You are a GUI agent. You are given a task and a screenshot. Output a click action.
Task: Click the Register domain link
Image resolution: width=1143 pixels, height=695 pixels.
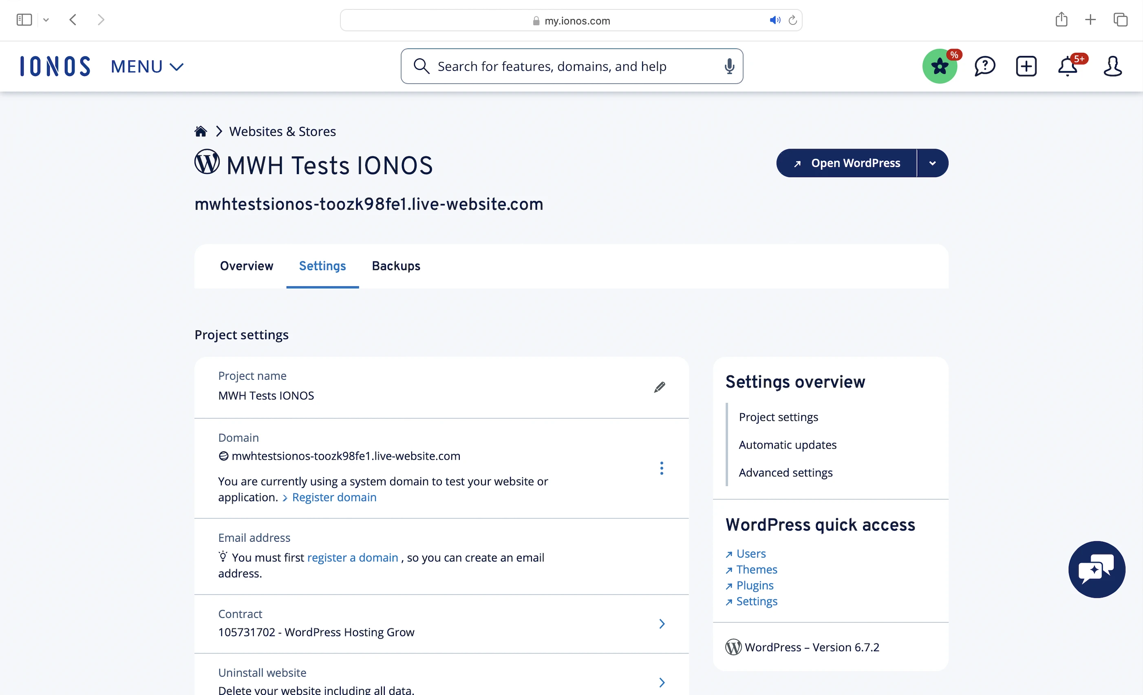[x=334, y=497]
